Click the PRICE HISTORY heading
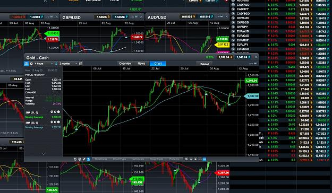Screen dimensions: 332x193 pyautogui.click(x=35, y=75)
